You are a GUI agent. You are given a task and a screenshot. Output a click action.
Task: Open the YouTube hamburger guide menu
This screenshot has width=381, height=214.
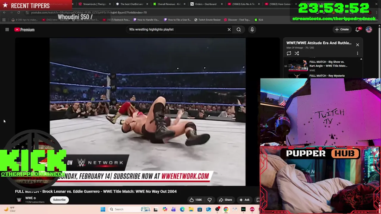pos(7,29)
